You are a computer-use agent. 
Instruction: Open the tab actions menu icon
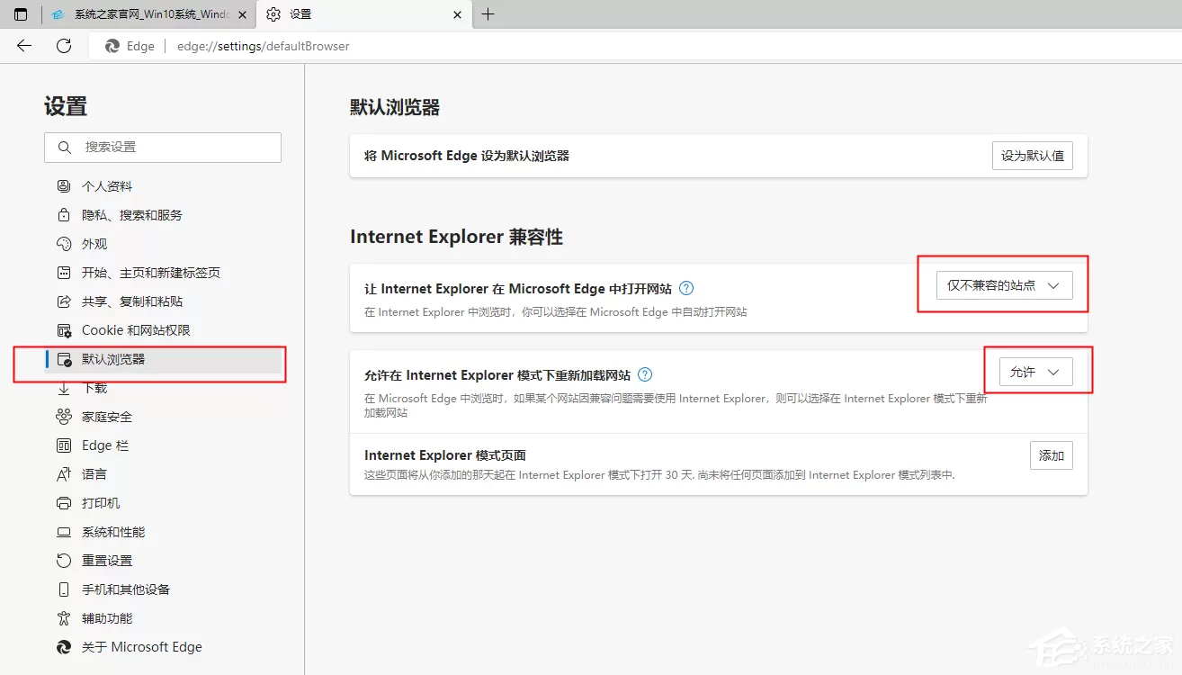(21, 14)
